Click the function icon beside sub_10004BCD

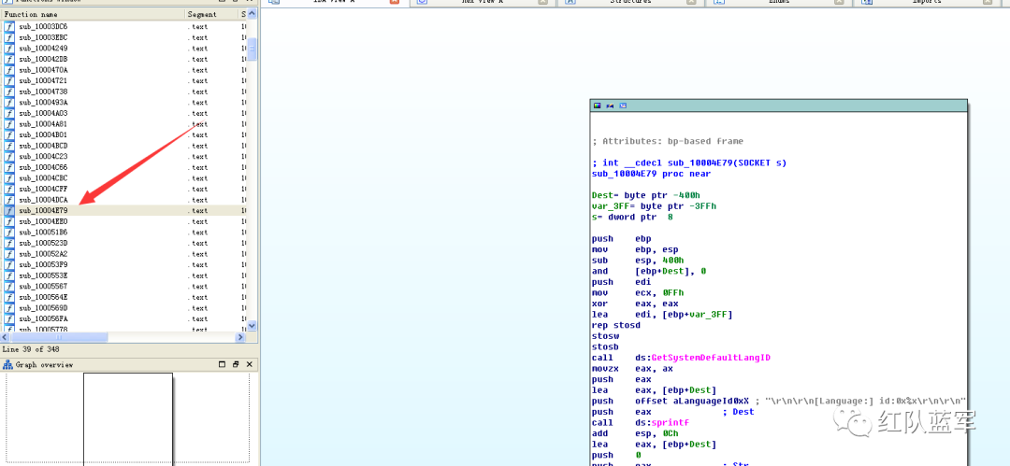[9, 146]
